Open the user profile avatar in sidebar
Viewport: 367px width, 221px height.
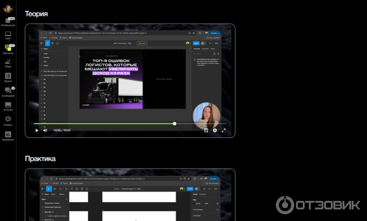pos(8,9)
